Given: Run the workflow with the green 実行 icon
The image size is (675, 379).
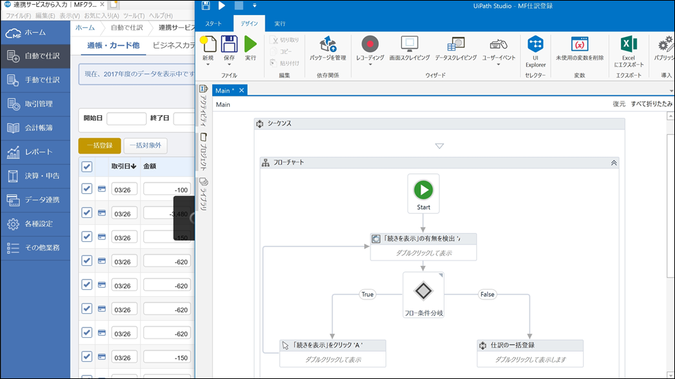Looking at the screenshot, I should point(250,45).
